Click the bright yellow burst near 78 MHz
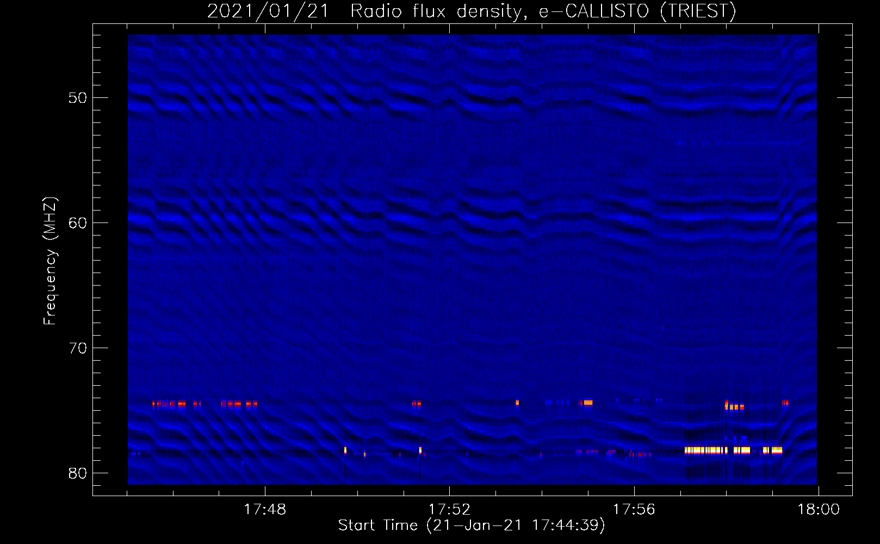 733,450
